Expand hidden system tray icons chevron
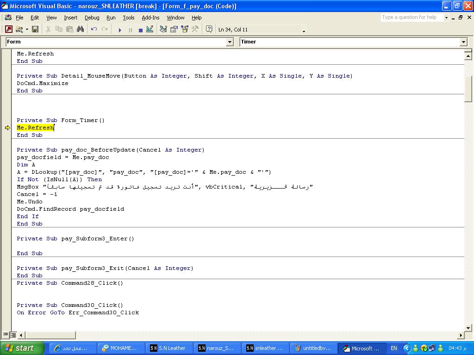 (x=407, y=349)
